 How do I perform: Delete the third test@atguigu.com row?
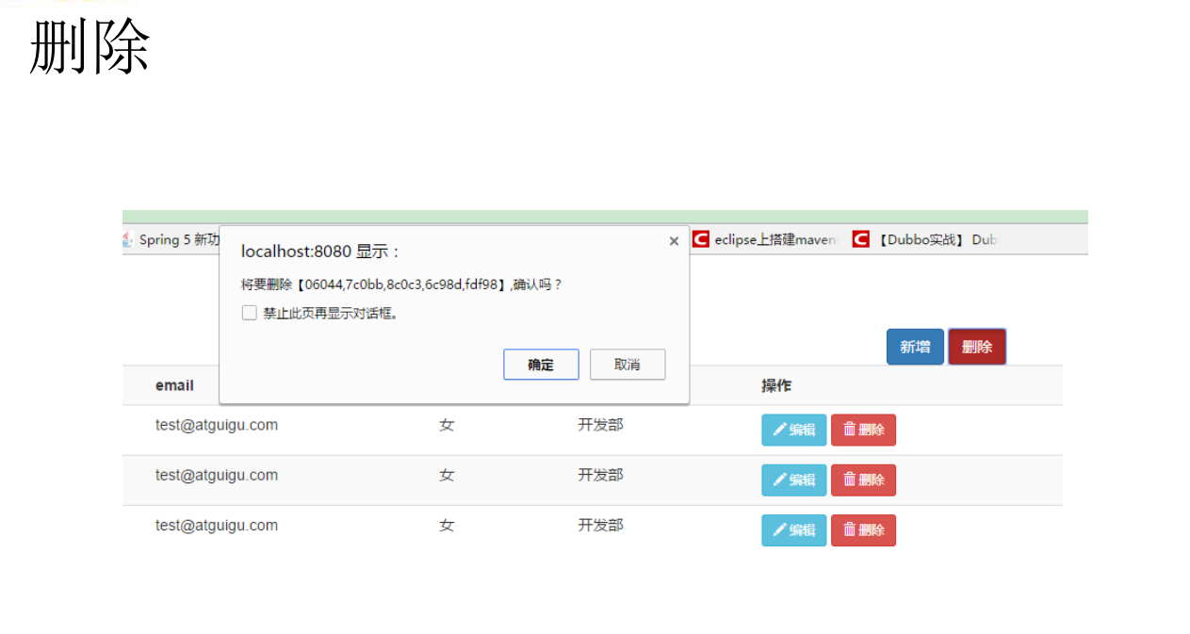pyautogui.click(x=863, y=530)
